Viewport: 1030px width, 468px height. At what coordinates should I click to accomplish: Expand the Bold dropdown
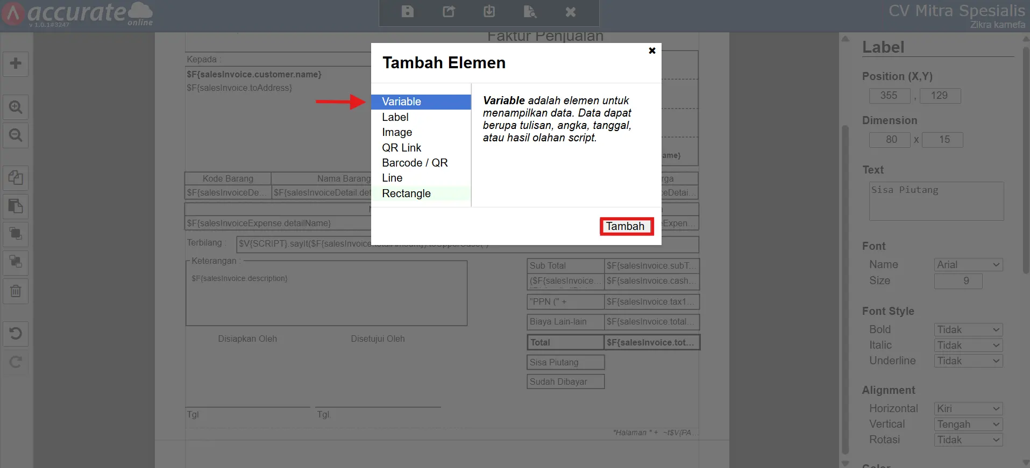coord(968,330)
